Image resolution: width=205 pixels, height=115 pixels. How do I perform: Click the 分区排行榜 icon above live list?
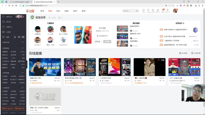point(192,53)
